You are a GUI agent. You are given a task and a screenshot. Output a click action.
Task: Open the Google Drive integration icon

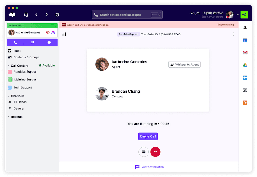(x=245, y=65)
